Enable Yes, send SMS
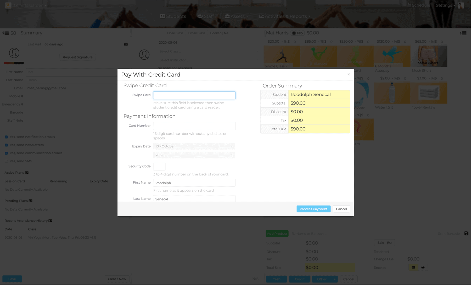The height and width of the screenshot is (285, 471). tap(6, 161)
